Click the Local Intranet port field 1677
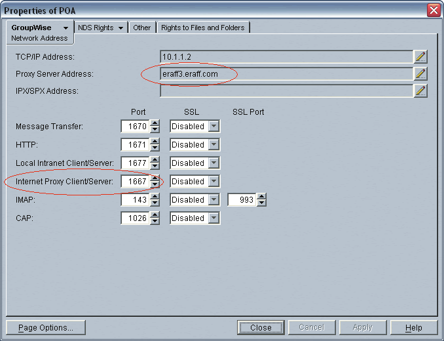 [136, 163]
